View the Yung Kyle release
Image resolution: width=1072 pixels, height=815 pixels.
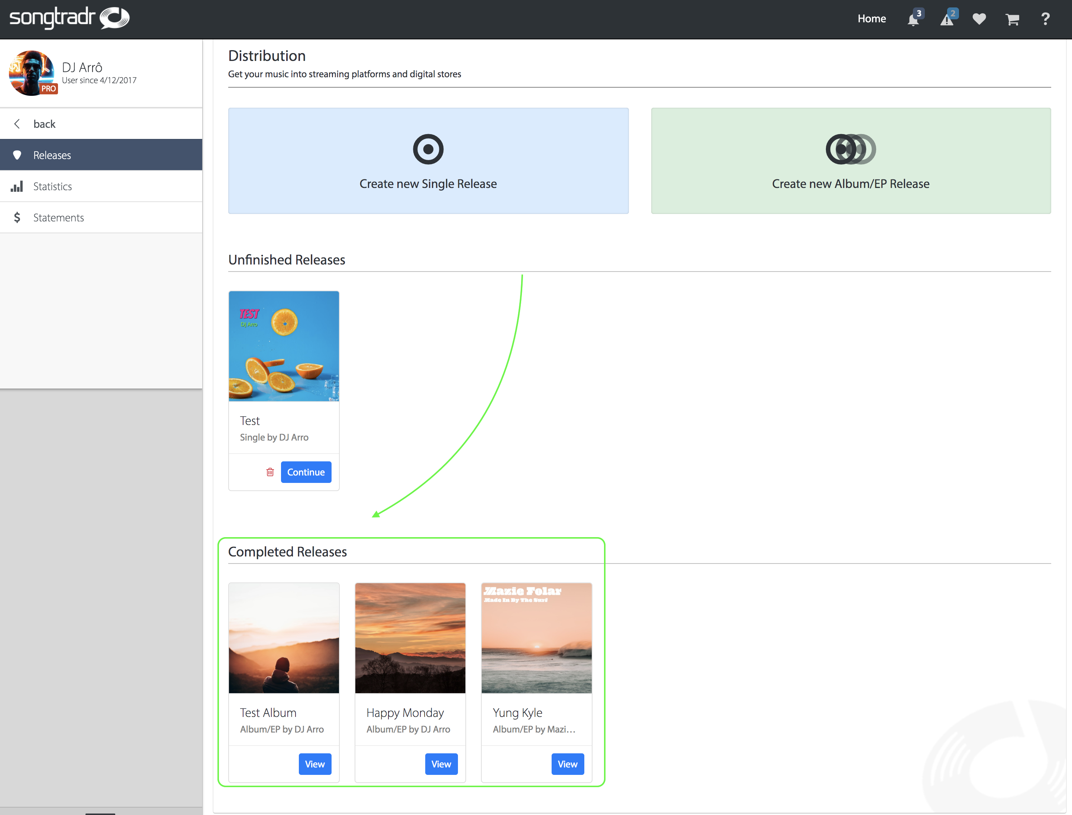point(568,764)
